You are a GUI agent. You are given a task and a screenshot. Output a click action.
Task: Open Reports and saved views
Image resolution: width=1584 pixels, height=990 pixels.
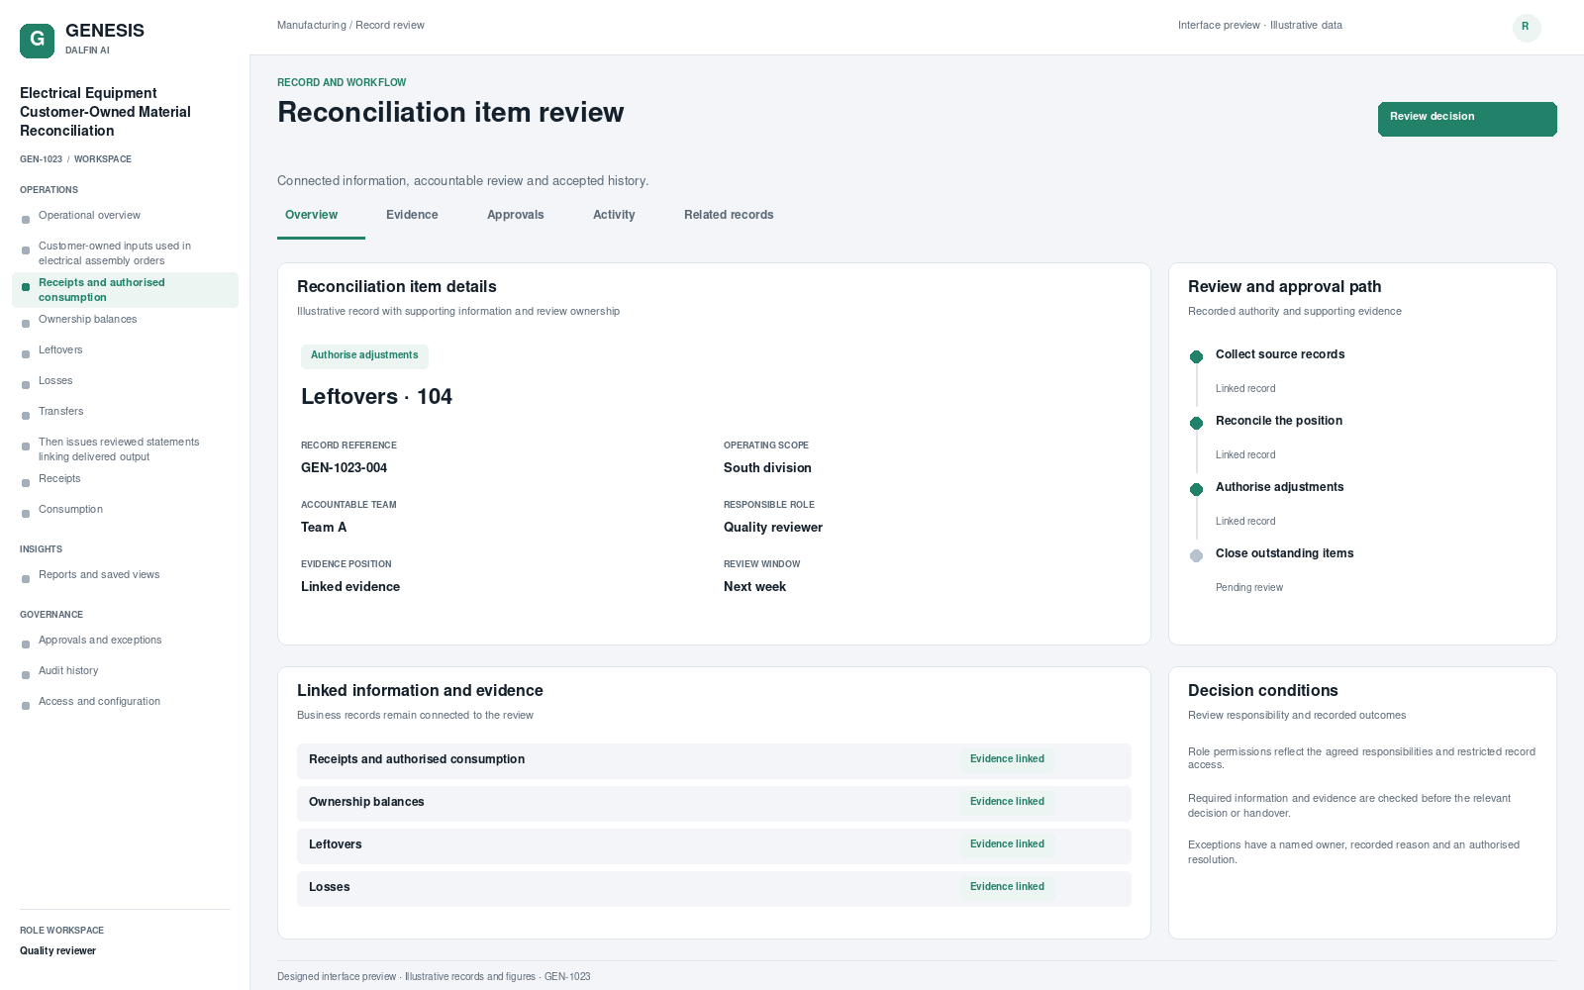click(125, 575)
